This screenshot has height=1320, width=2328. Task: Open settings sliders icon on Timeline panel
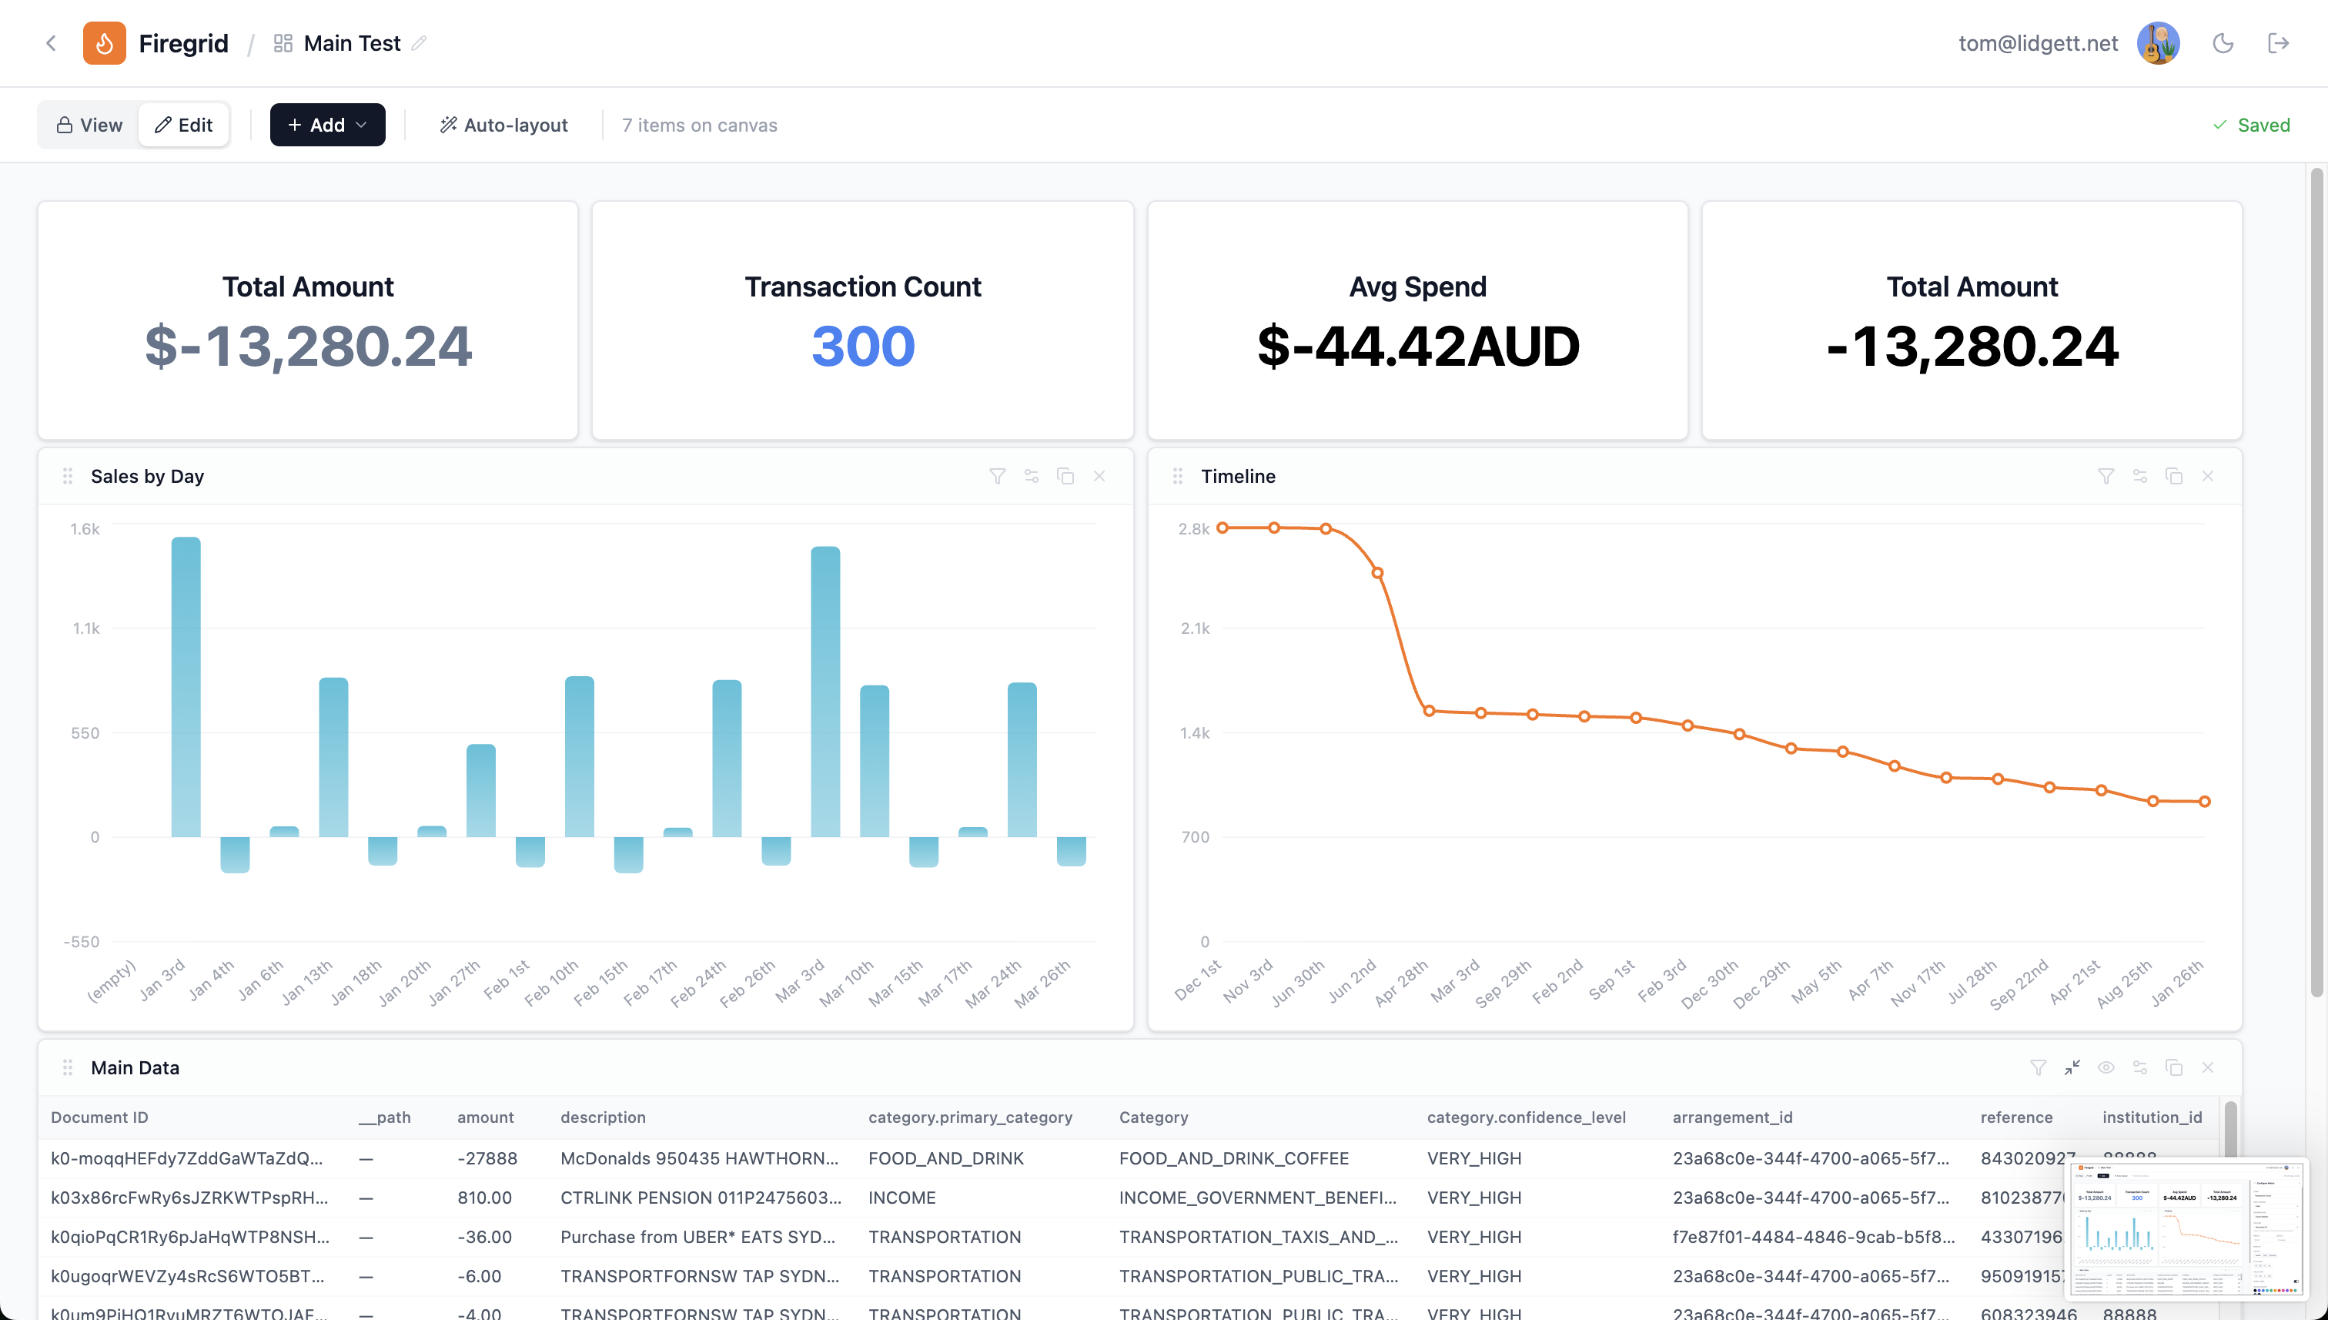(x=2139, y=476)
